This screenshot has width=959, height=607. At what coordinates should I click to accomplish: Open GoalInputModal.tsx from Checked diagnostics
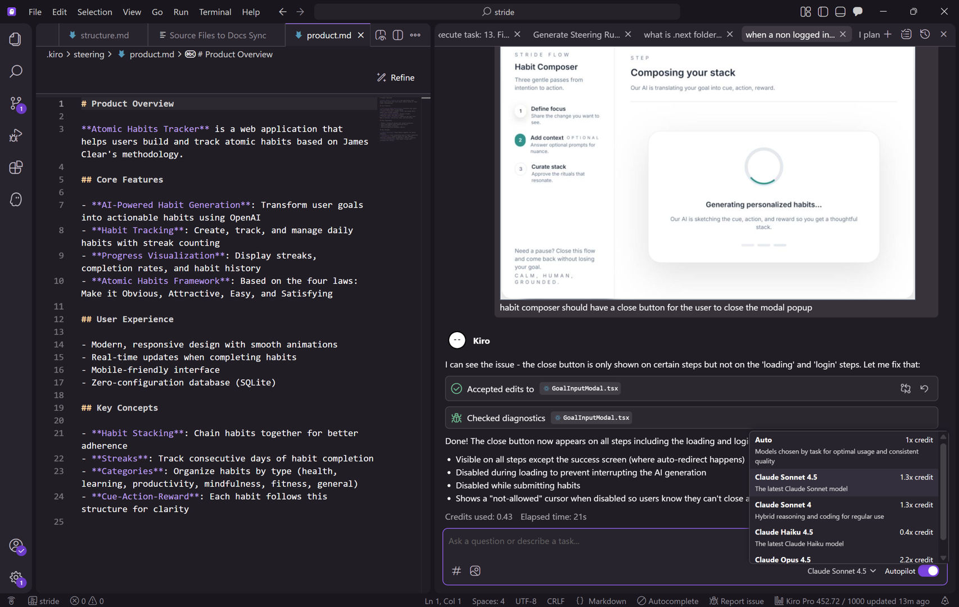coord(591,418)
